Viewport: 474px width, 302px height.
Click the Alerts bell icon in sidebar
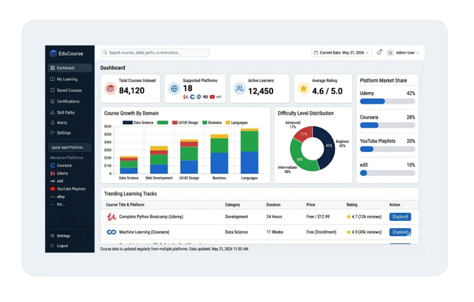click(x=53, y=123)
